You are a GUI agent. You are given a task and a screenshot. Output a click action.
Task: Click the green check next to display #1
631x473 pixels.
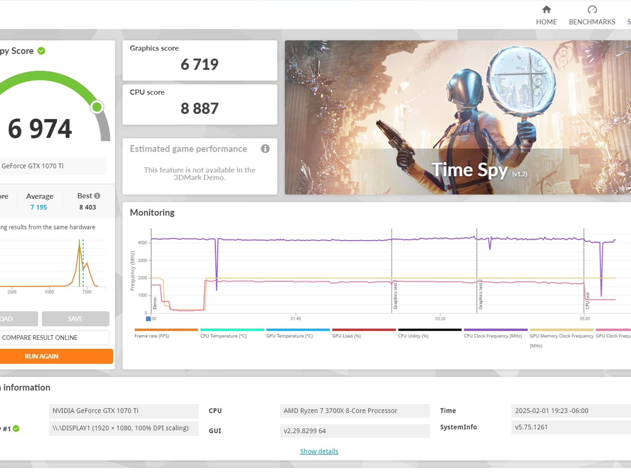16,428
